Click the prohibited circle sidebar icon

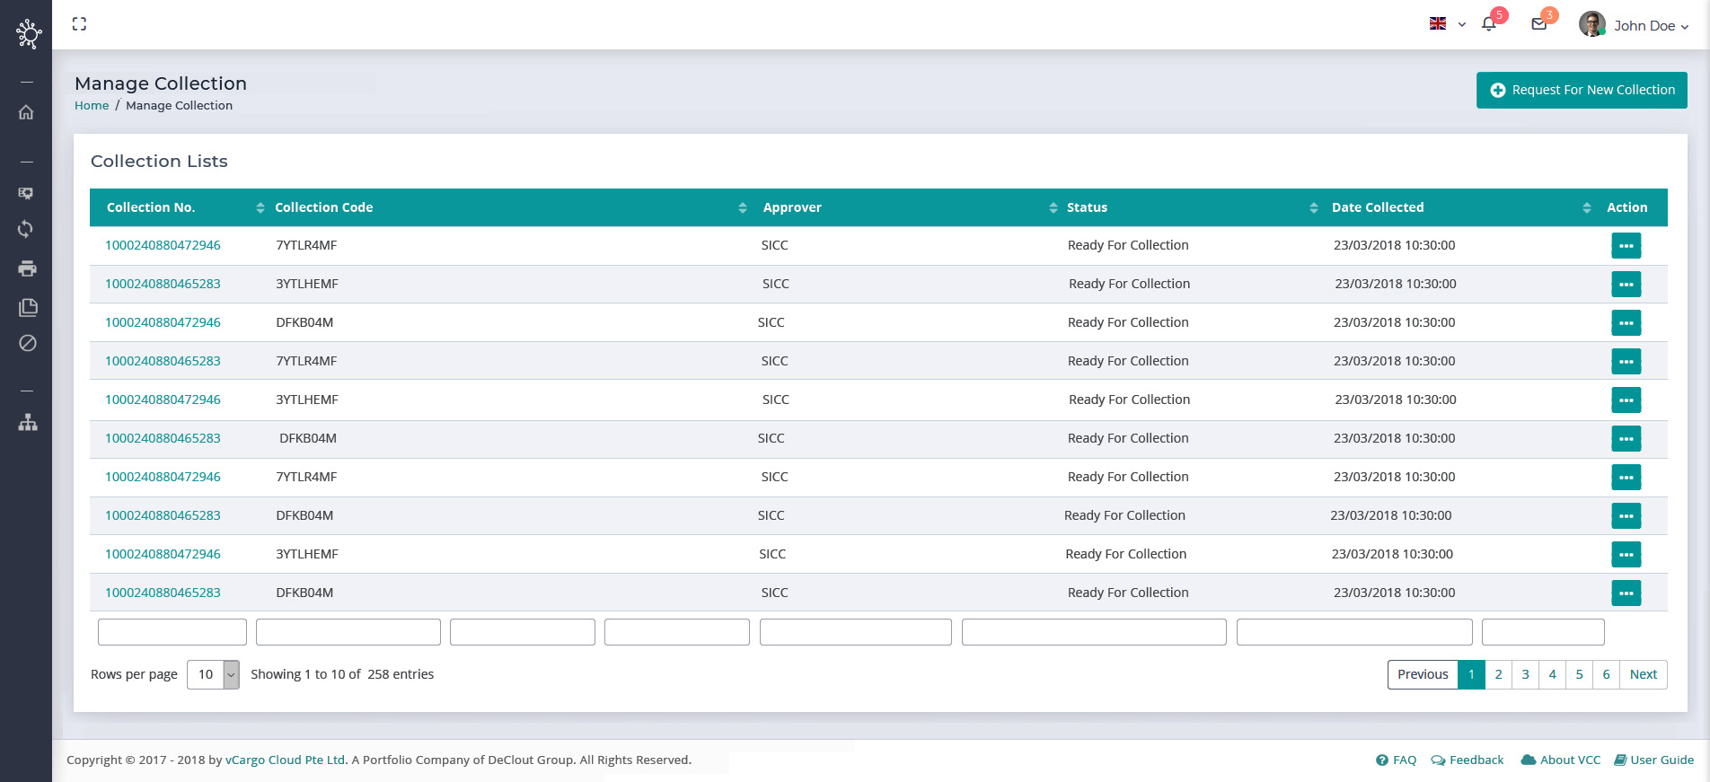click(x=28, y=343)
